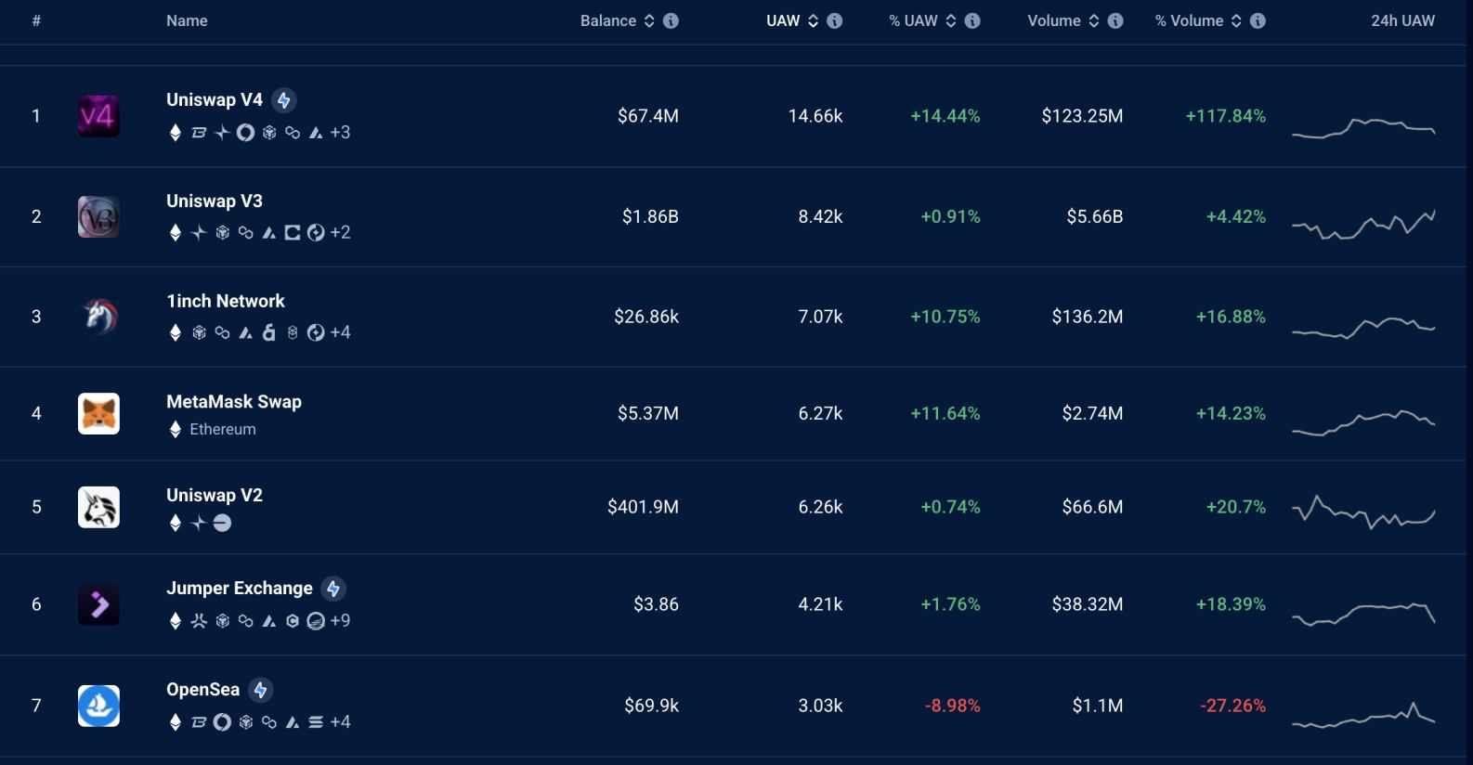The height and width of the screenshot is (765, 1473).
Task: Click MetaMask Swap volume $2.74M
Action: pyautogui.click(x=1092, y=413)
